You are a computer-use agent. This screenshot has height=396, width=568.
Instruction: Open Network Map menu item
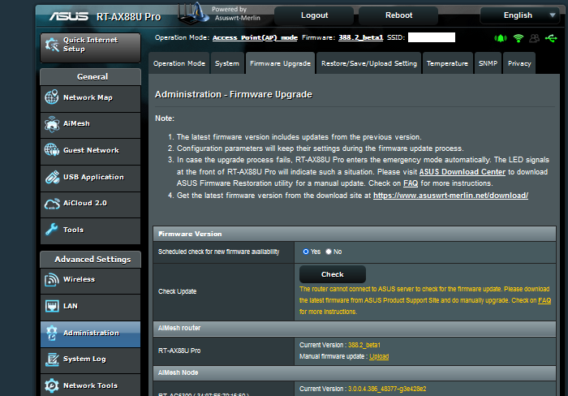(90, 98)
